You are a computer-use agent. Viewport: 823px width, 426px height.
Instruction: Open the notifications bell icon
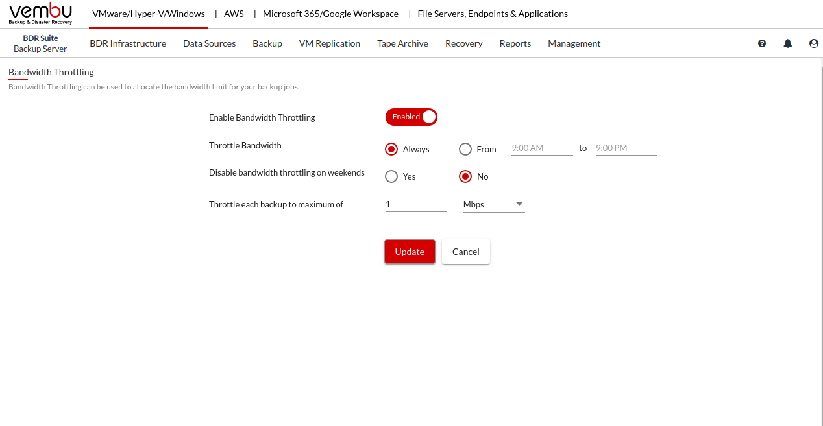coord(788,43)
